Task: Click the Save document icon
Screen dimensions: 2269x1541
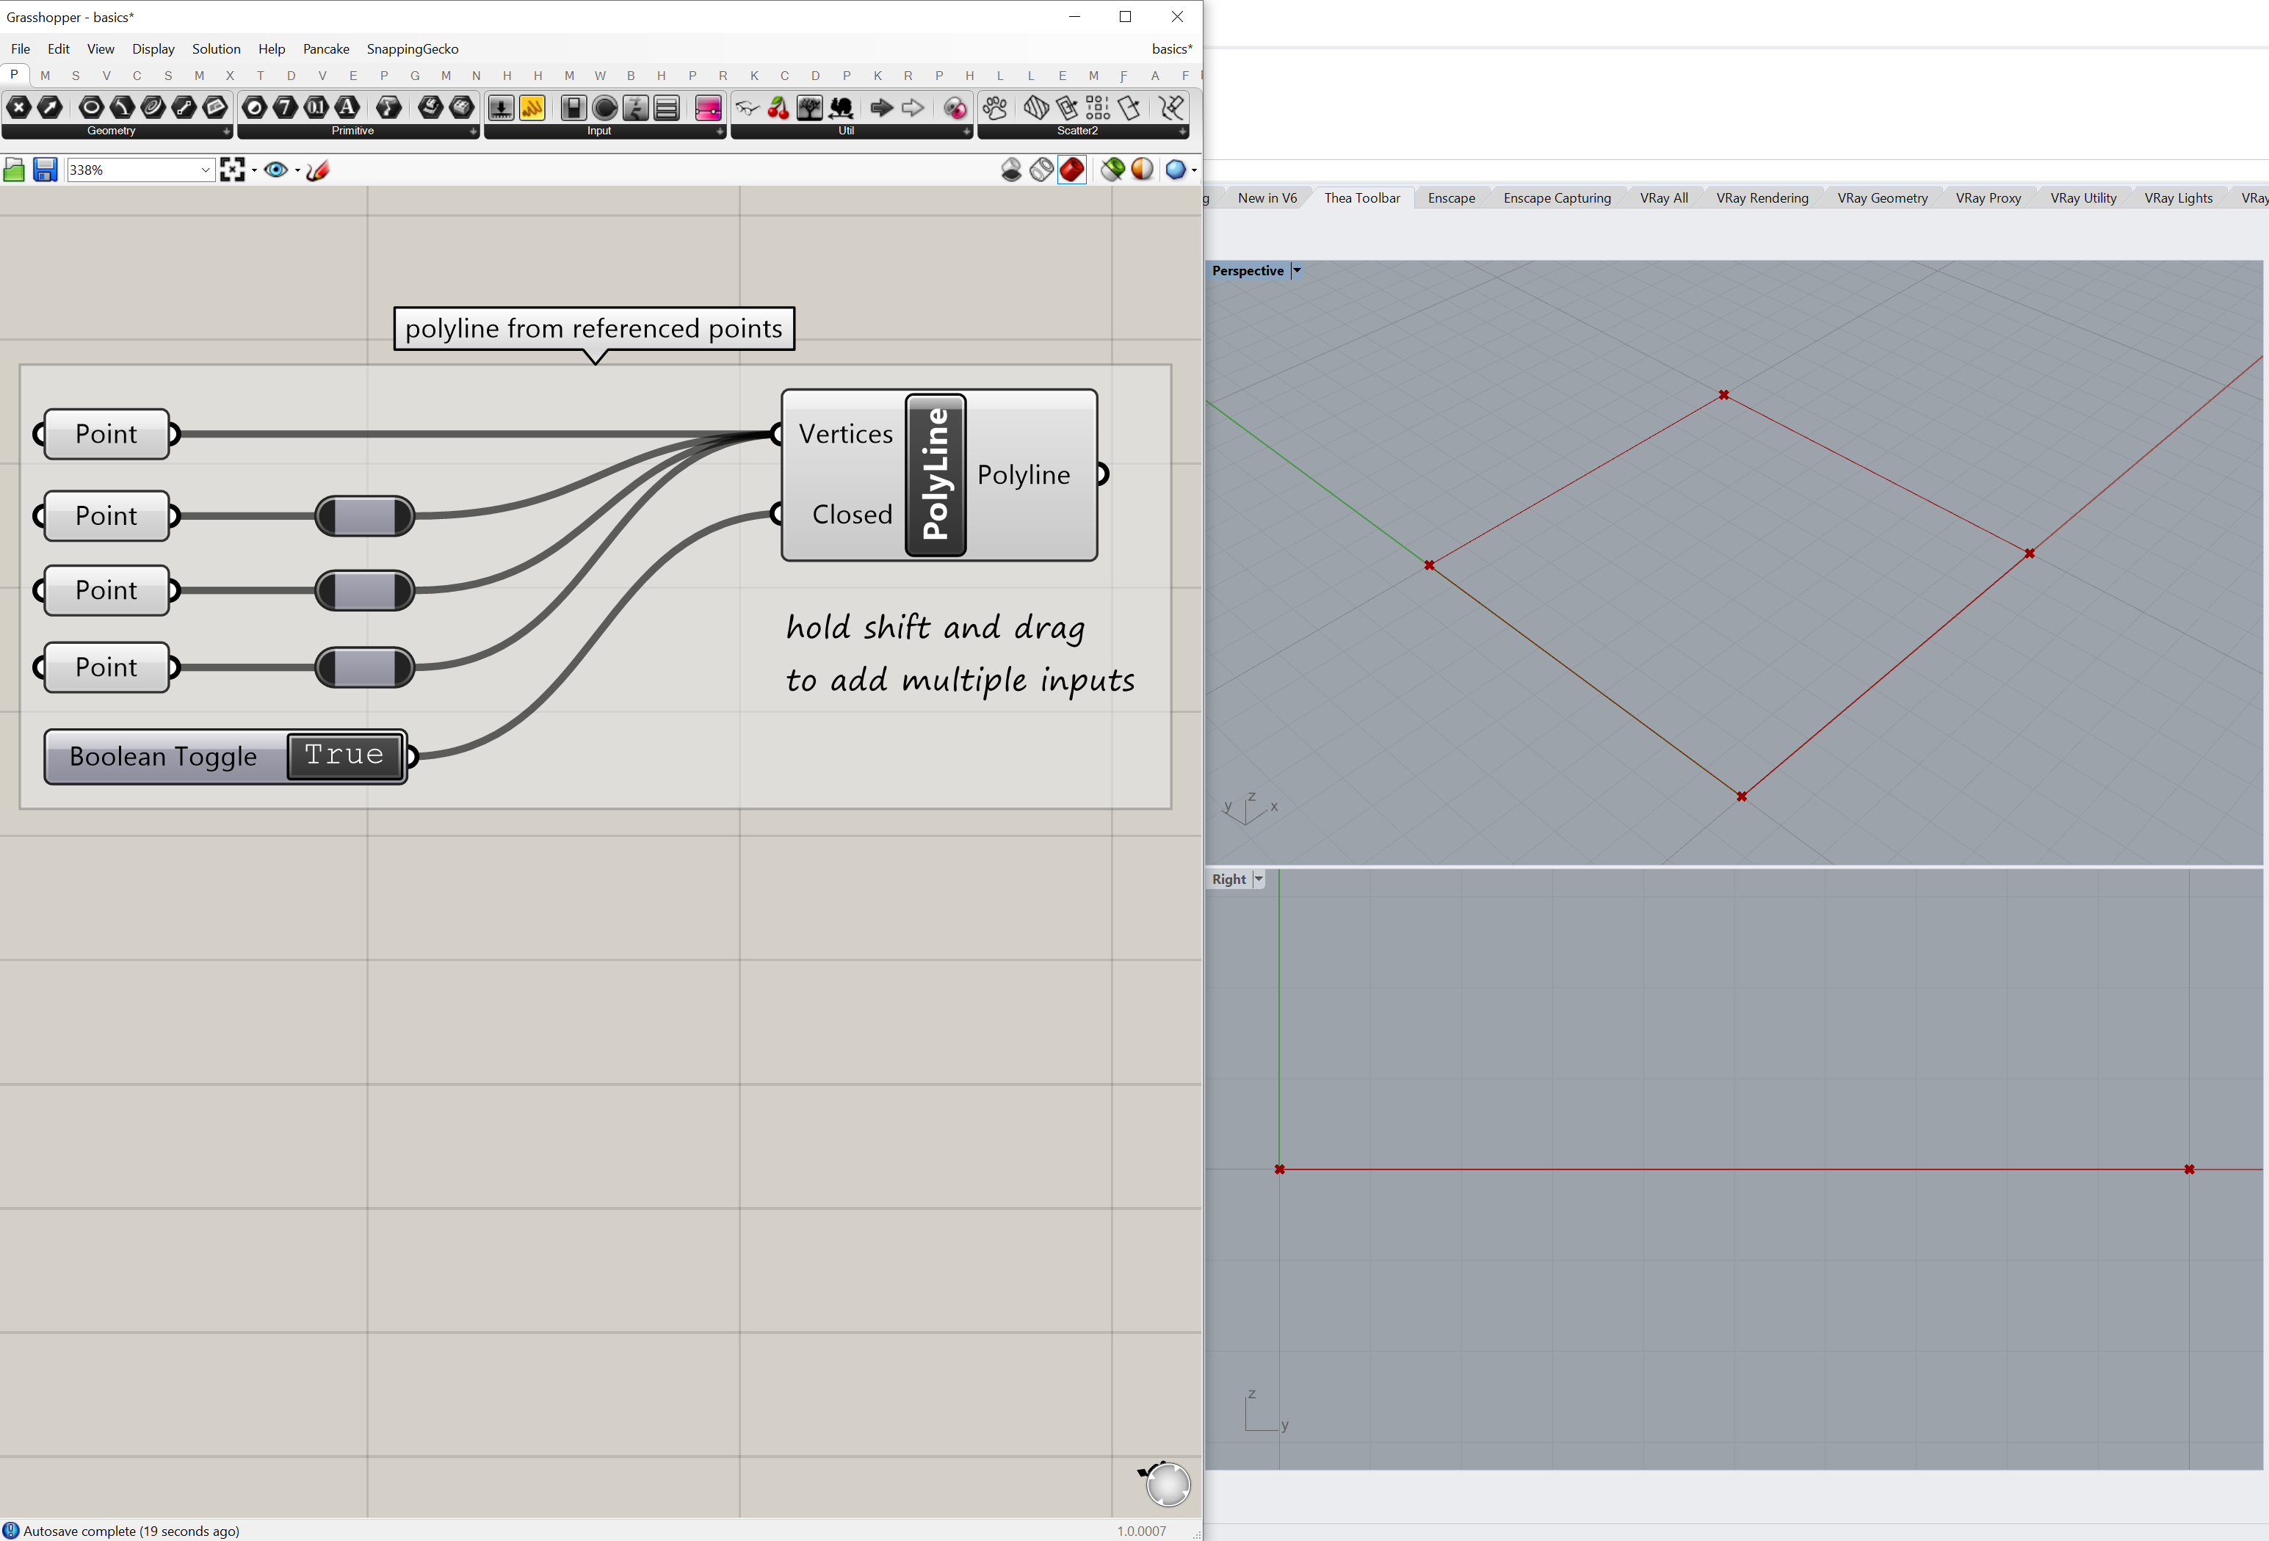Action: (45, 170)
